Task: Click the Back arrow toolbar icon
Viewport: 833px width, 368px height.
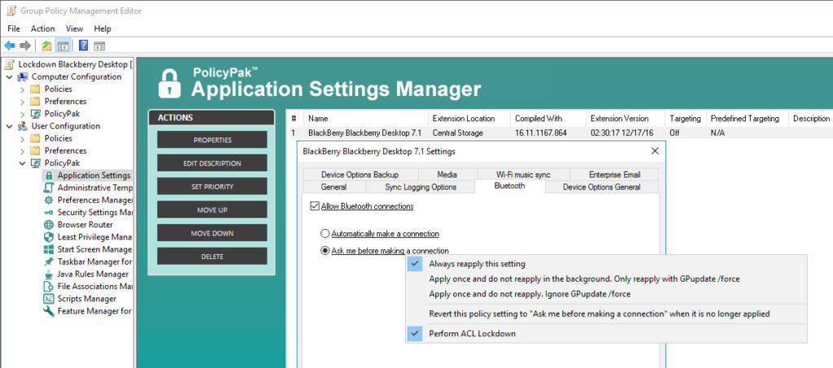Action: click(9, 45)
